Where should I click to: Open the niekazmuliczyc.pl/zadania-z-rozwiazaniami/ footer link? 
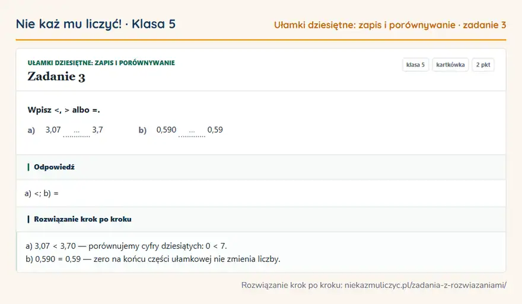pyautogui.click(x=425, y=285)
